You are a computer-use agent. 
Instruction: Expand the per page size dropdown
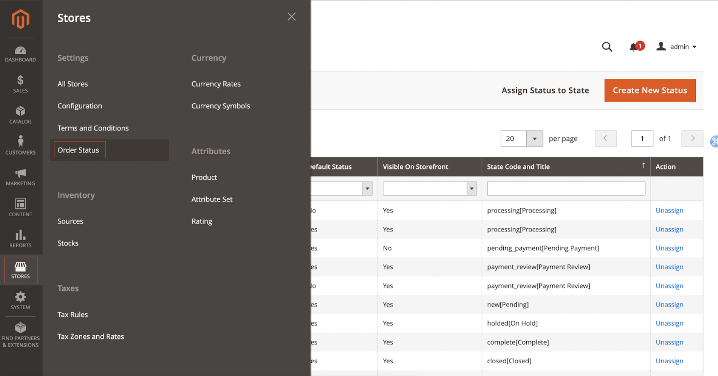click(534, 138)
